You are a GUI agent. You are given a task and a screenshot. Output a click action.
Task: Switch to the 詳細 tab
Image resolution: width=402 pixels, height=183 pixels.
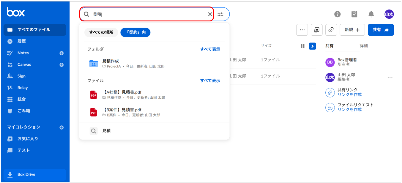coord(364,46)
